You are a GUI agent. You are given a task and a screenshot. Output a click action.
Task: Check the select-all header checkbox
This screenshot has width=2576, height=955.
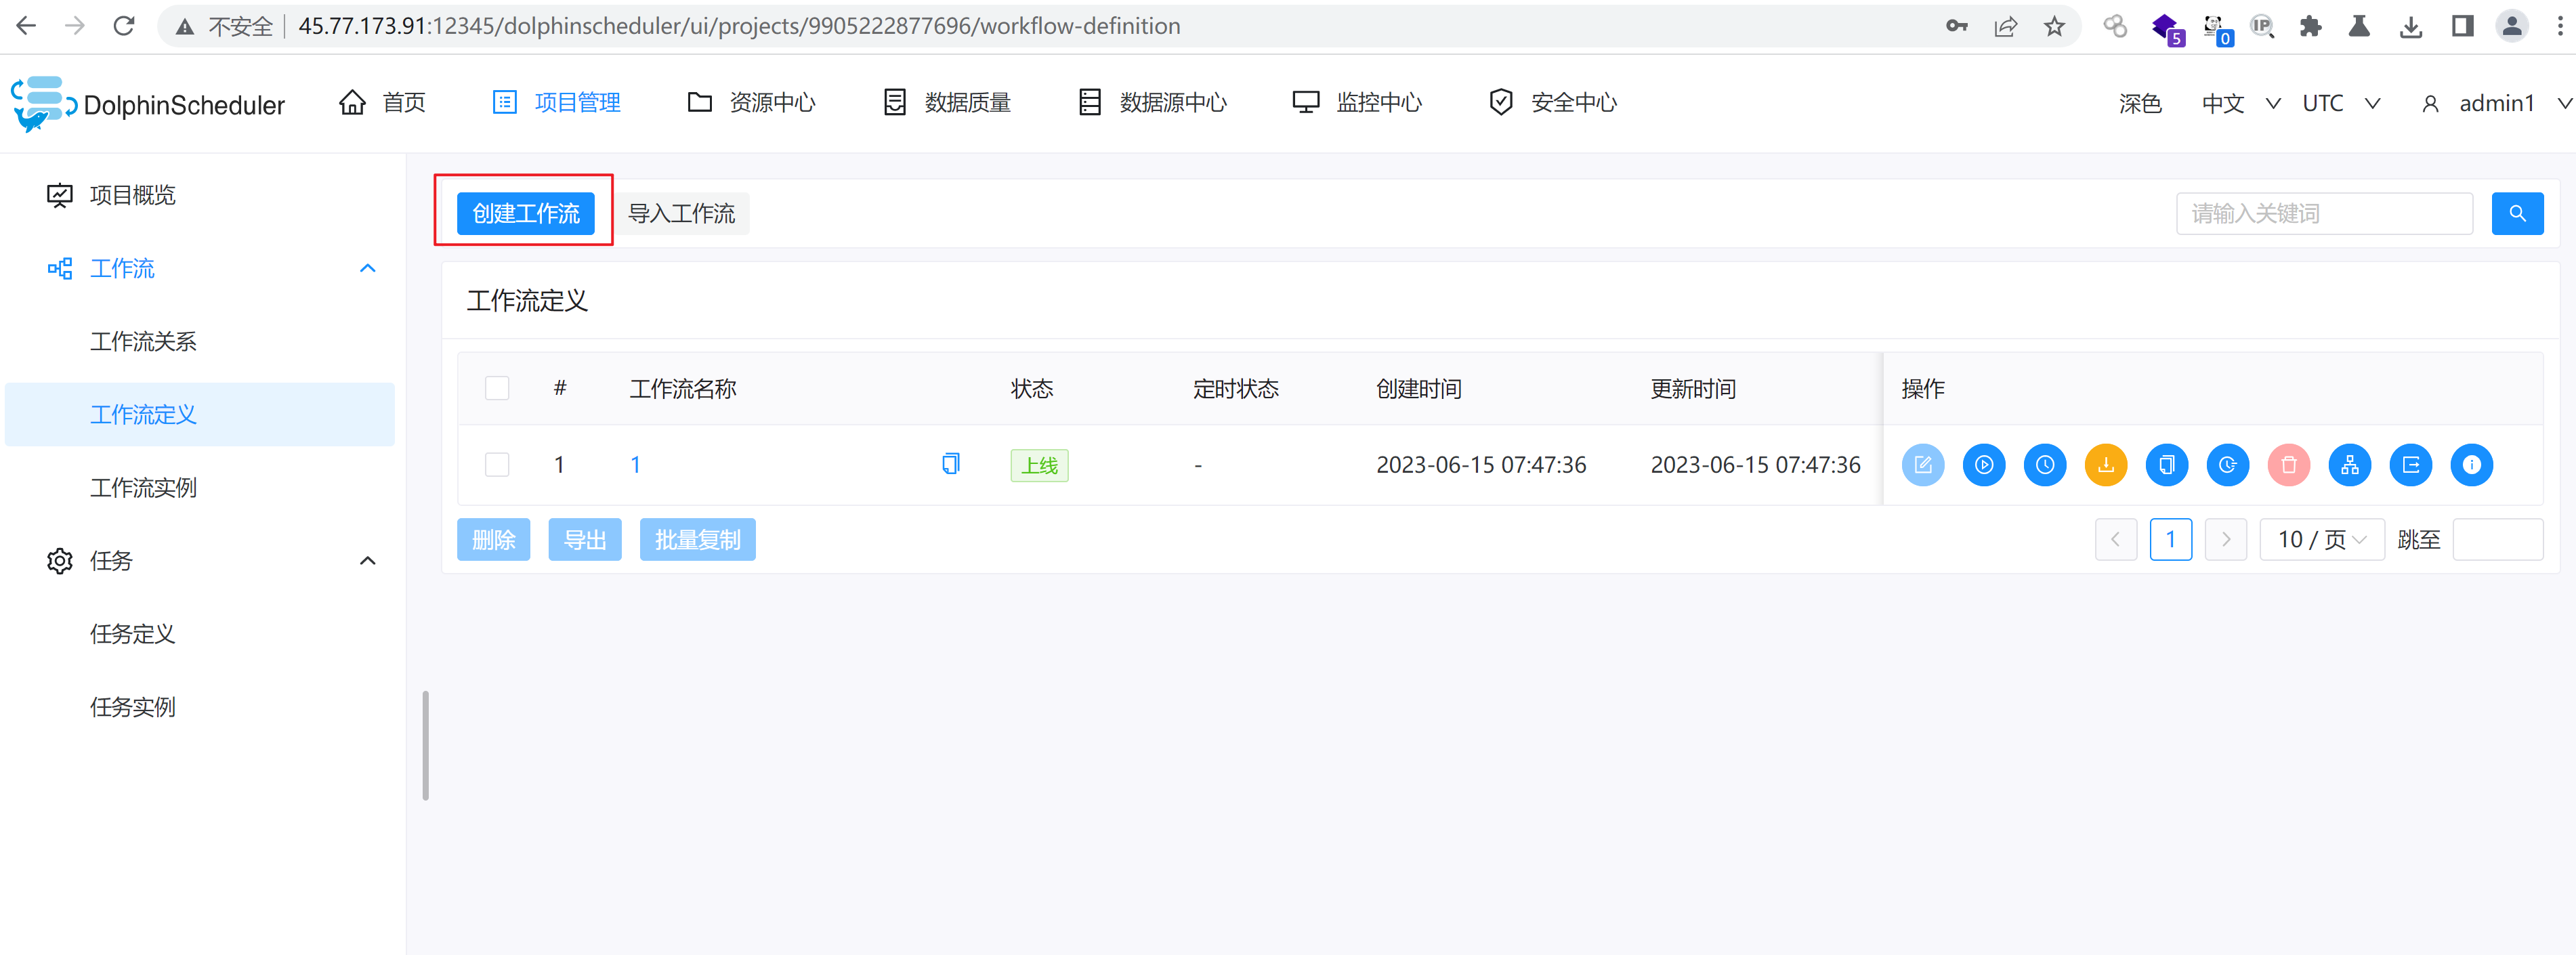(497, 389)
